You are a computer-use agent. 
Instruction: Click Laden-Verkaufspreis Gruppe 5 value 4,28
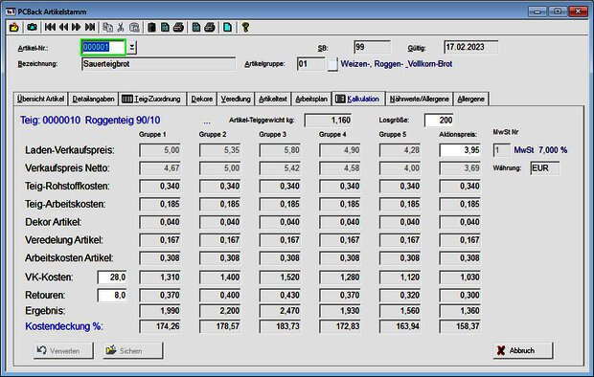click(400, 150)
